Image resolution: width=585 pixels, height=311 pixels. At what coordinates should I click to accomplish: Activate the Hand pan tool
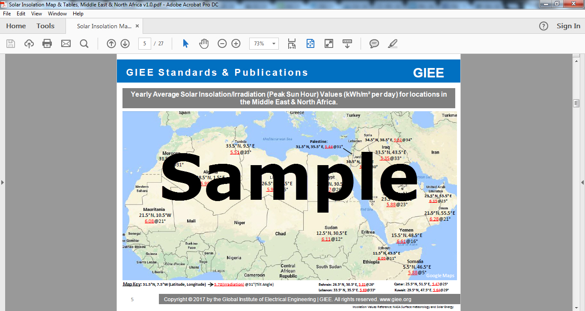(x=204, y=43)
